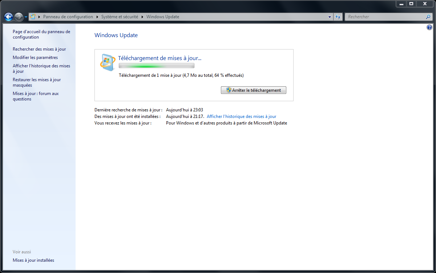Click the magnifier search icon

pos(428,17)
